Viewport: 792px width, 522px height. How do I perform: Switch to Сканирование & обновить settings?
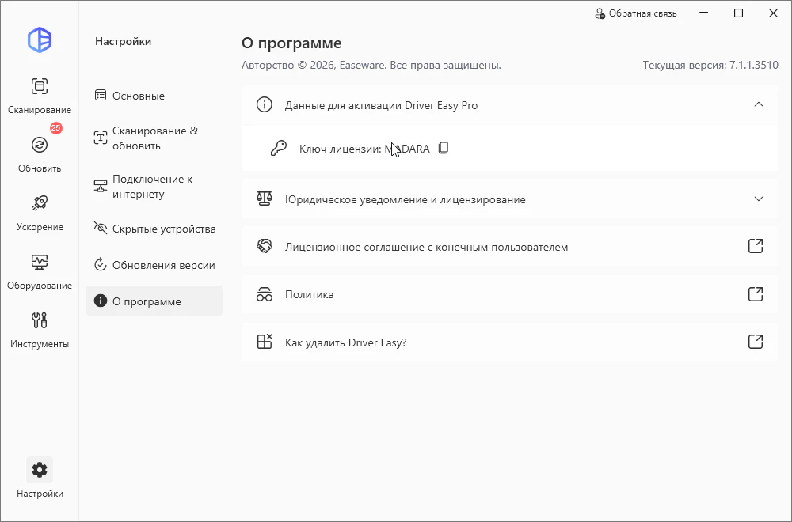[x=154, y=138]
